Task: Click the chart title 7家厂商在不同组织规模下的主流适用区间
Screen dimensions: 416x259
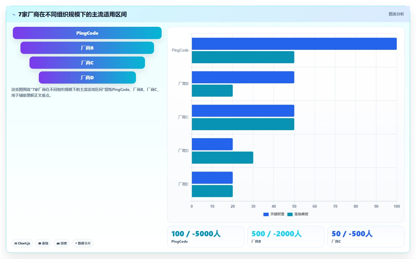Action: point(72,14)
